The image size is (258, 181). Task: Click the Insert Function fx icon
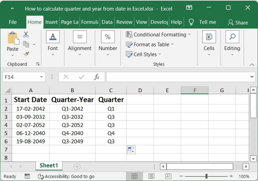coord(97,77)
